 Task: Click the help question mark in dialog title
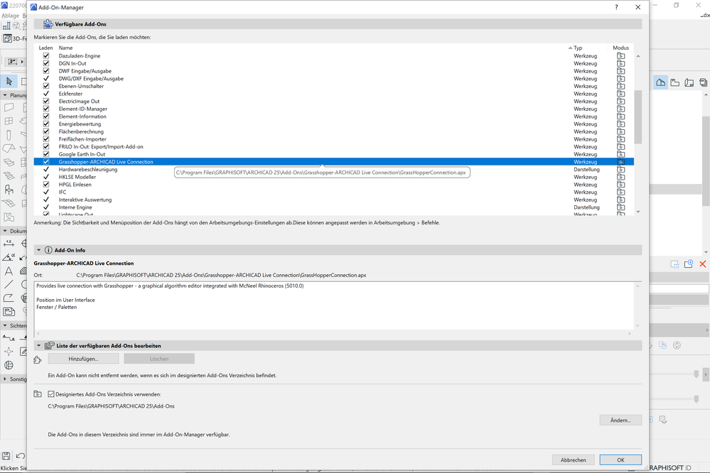tap(616, 7)
